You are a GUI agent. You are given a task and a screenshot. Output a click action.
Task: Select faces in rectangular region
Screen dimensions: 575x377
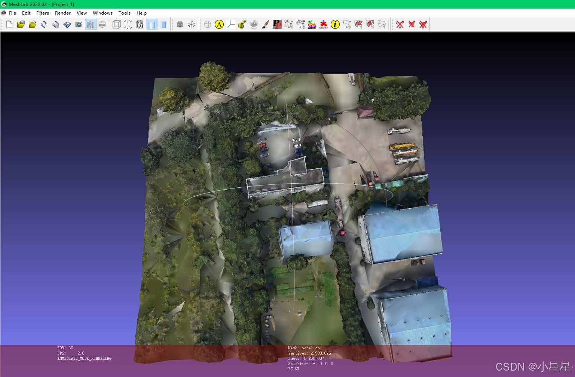click(358, 25)
